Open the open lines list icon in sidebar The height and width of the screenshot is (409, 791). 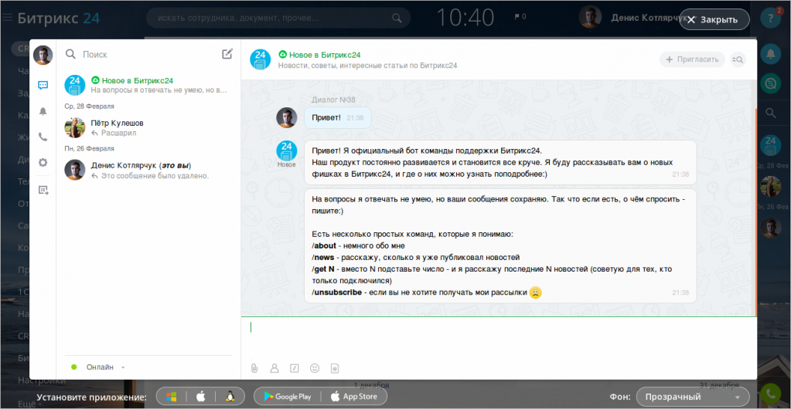click(x=43, y=190)
